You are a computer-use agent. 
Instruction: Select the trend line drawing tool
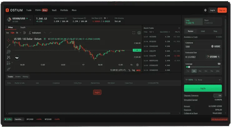point(8,46)
